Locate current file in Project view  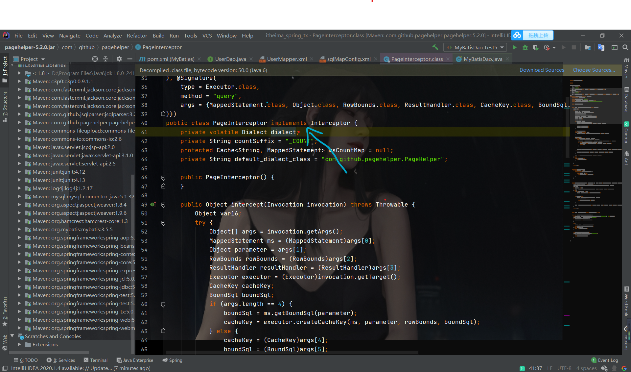pyautogui.click(x=95, y=59)
